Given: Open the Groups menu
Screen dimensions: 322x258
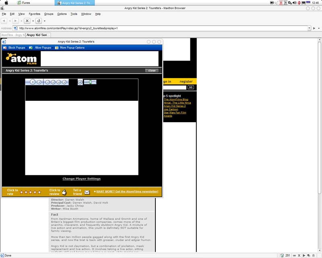Looking at the screenshot, I should click(49, 14).
